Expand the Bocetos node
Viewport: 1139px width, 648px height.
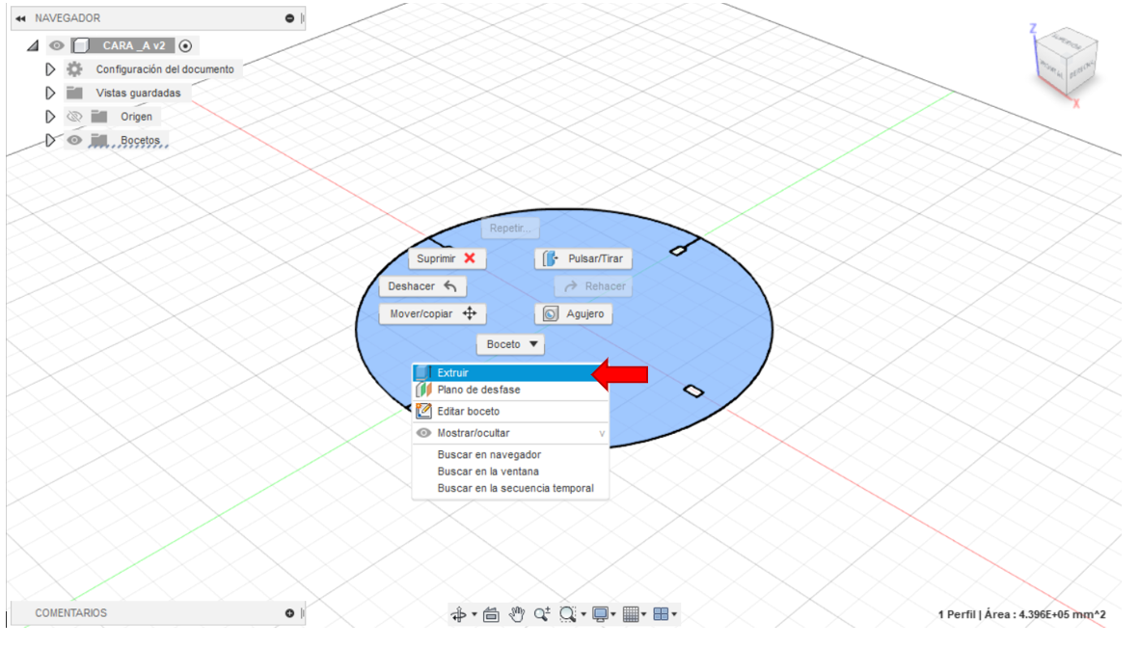[x=50, y=140]
